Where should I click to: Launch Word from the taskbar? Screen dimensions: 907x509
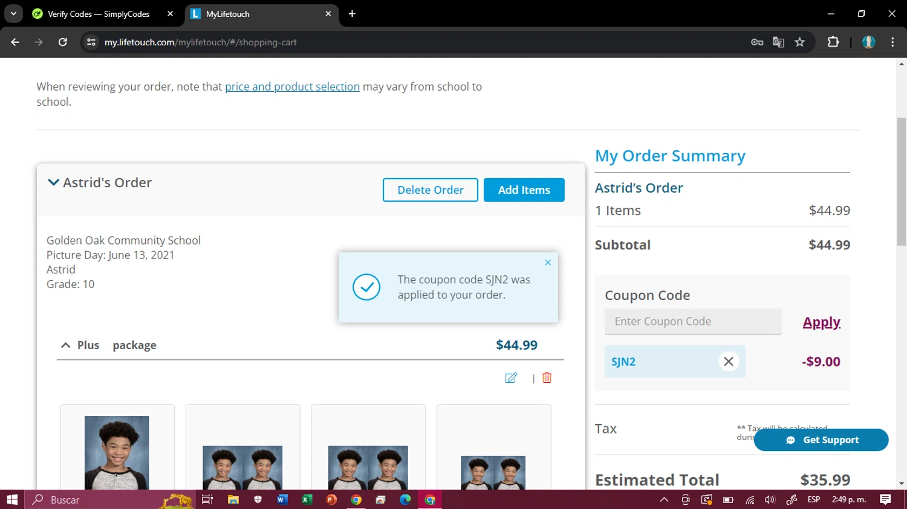tap(282, 499)
